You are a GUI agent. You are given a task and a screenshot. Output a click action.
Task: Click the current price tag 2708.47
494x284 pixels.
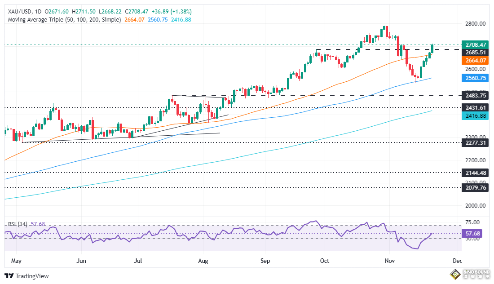pyautogui.click(x=476, y=45)
